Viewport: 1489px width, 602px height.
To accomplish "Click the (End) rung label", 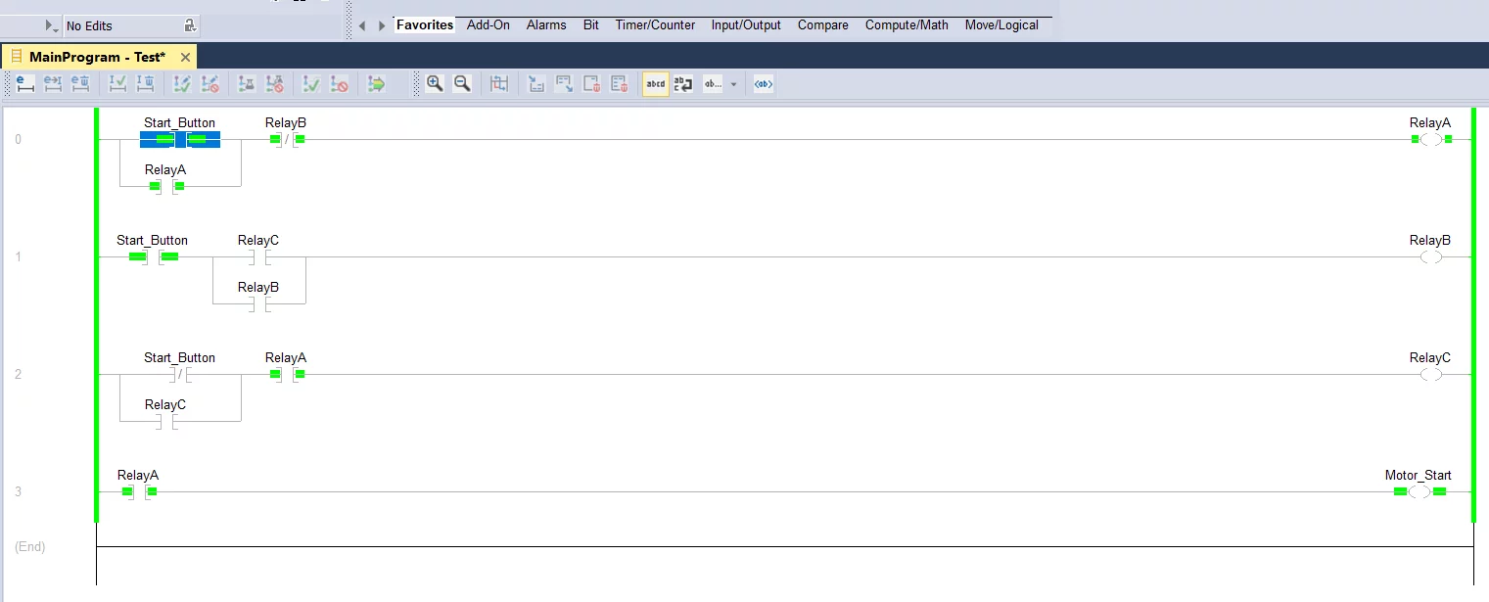I will click(30, 546).
